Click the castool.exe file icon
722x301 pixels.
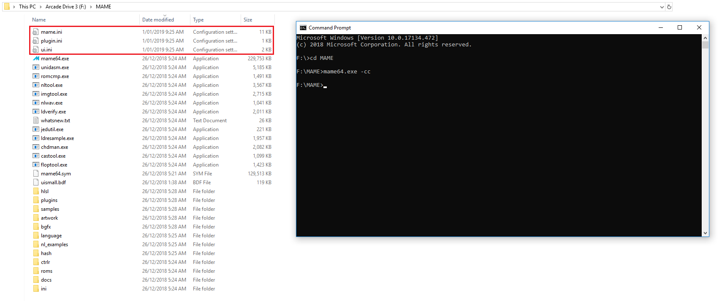coord(36,156)
